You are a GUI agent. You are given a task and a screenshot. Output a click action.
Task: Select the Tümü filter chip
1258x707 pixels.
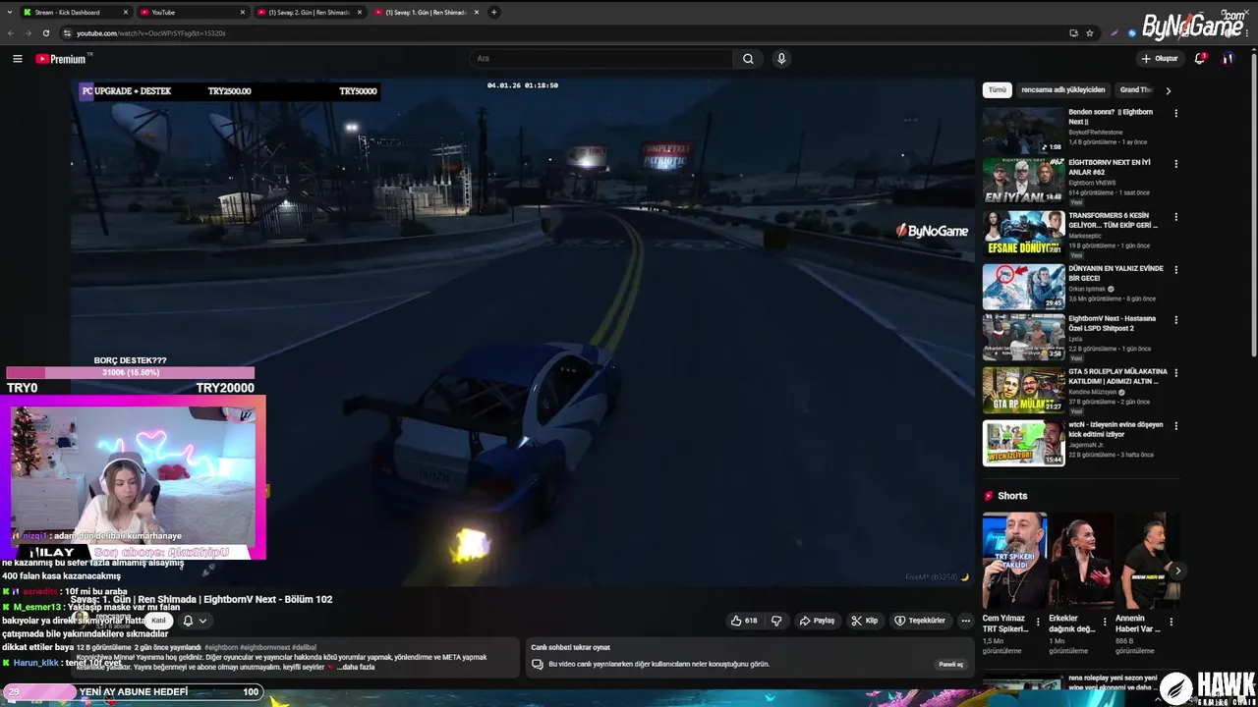[998, 90]
